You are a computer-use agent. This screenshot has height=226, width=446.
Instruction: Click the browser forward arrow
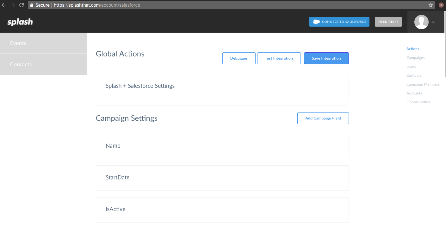13,5
